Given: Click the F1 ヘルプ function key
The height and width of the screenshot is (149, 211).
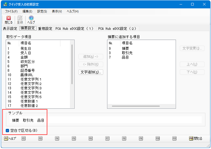Looking at the screenshot, I should point(10,138).
